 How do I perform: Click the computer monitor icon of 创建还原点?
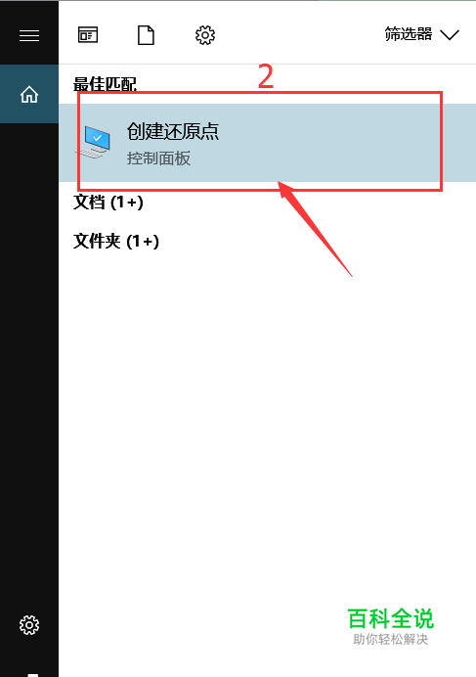(x=95, y=142)
